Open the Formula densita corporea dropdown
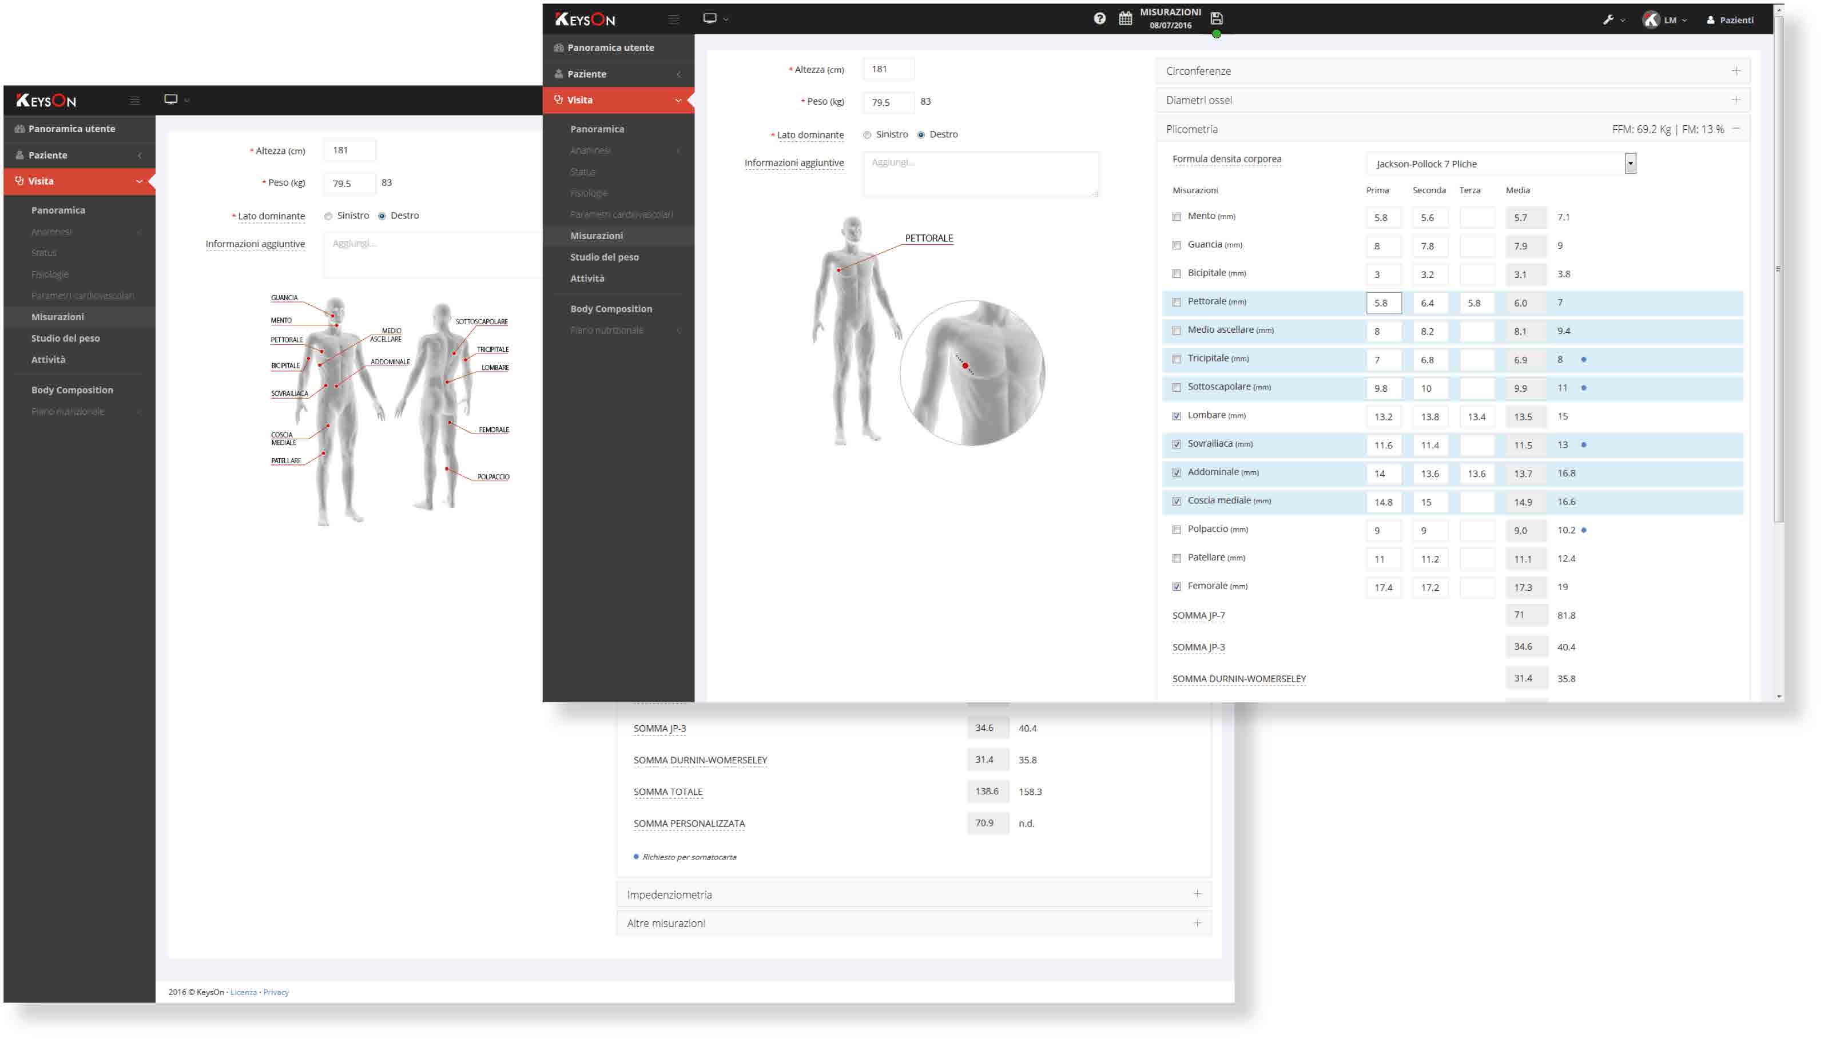 (x=1501, y=164)
